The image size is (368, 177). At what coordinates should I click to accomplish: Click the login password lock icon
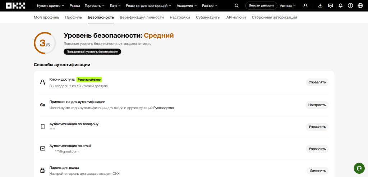pos(42,171)
